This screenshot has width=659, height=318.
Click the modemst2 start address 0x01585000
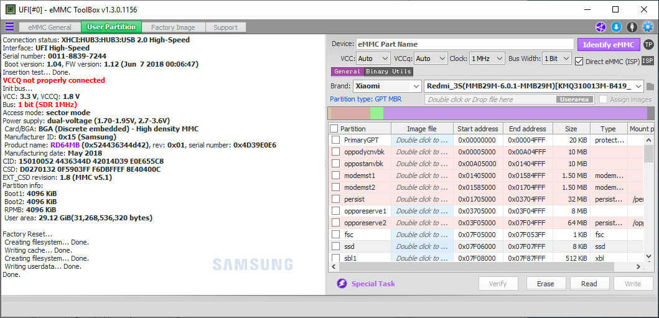pyautogui.click(x=477, y=187)
